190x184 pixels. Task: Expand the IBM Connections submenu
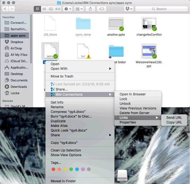click(x=80, y=94)
